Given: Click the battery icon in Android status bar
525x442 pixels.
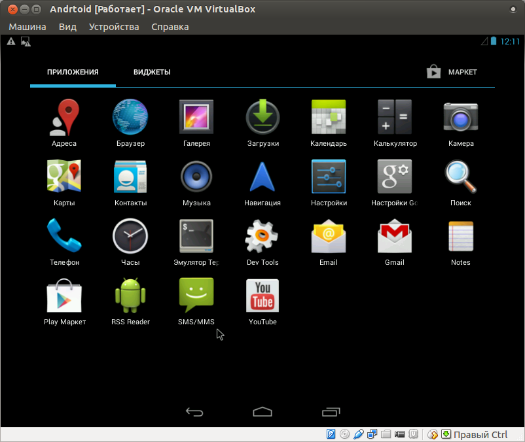Looking at the screenshot, I should (x=494, y=41).
